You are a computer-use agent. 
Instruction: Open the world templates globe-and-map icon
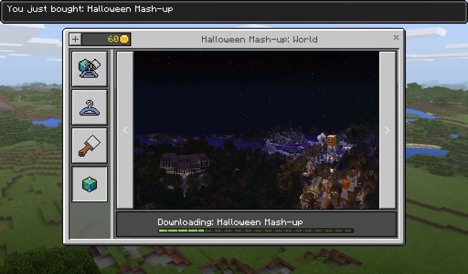(90, 69)
